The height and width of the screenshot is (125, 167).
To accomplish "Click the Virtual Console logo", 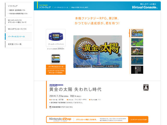I will pyautogui.click(x=145, y=7).
